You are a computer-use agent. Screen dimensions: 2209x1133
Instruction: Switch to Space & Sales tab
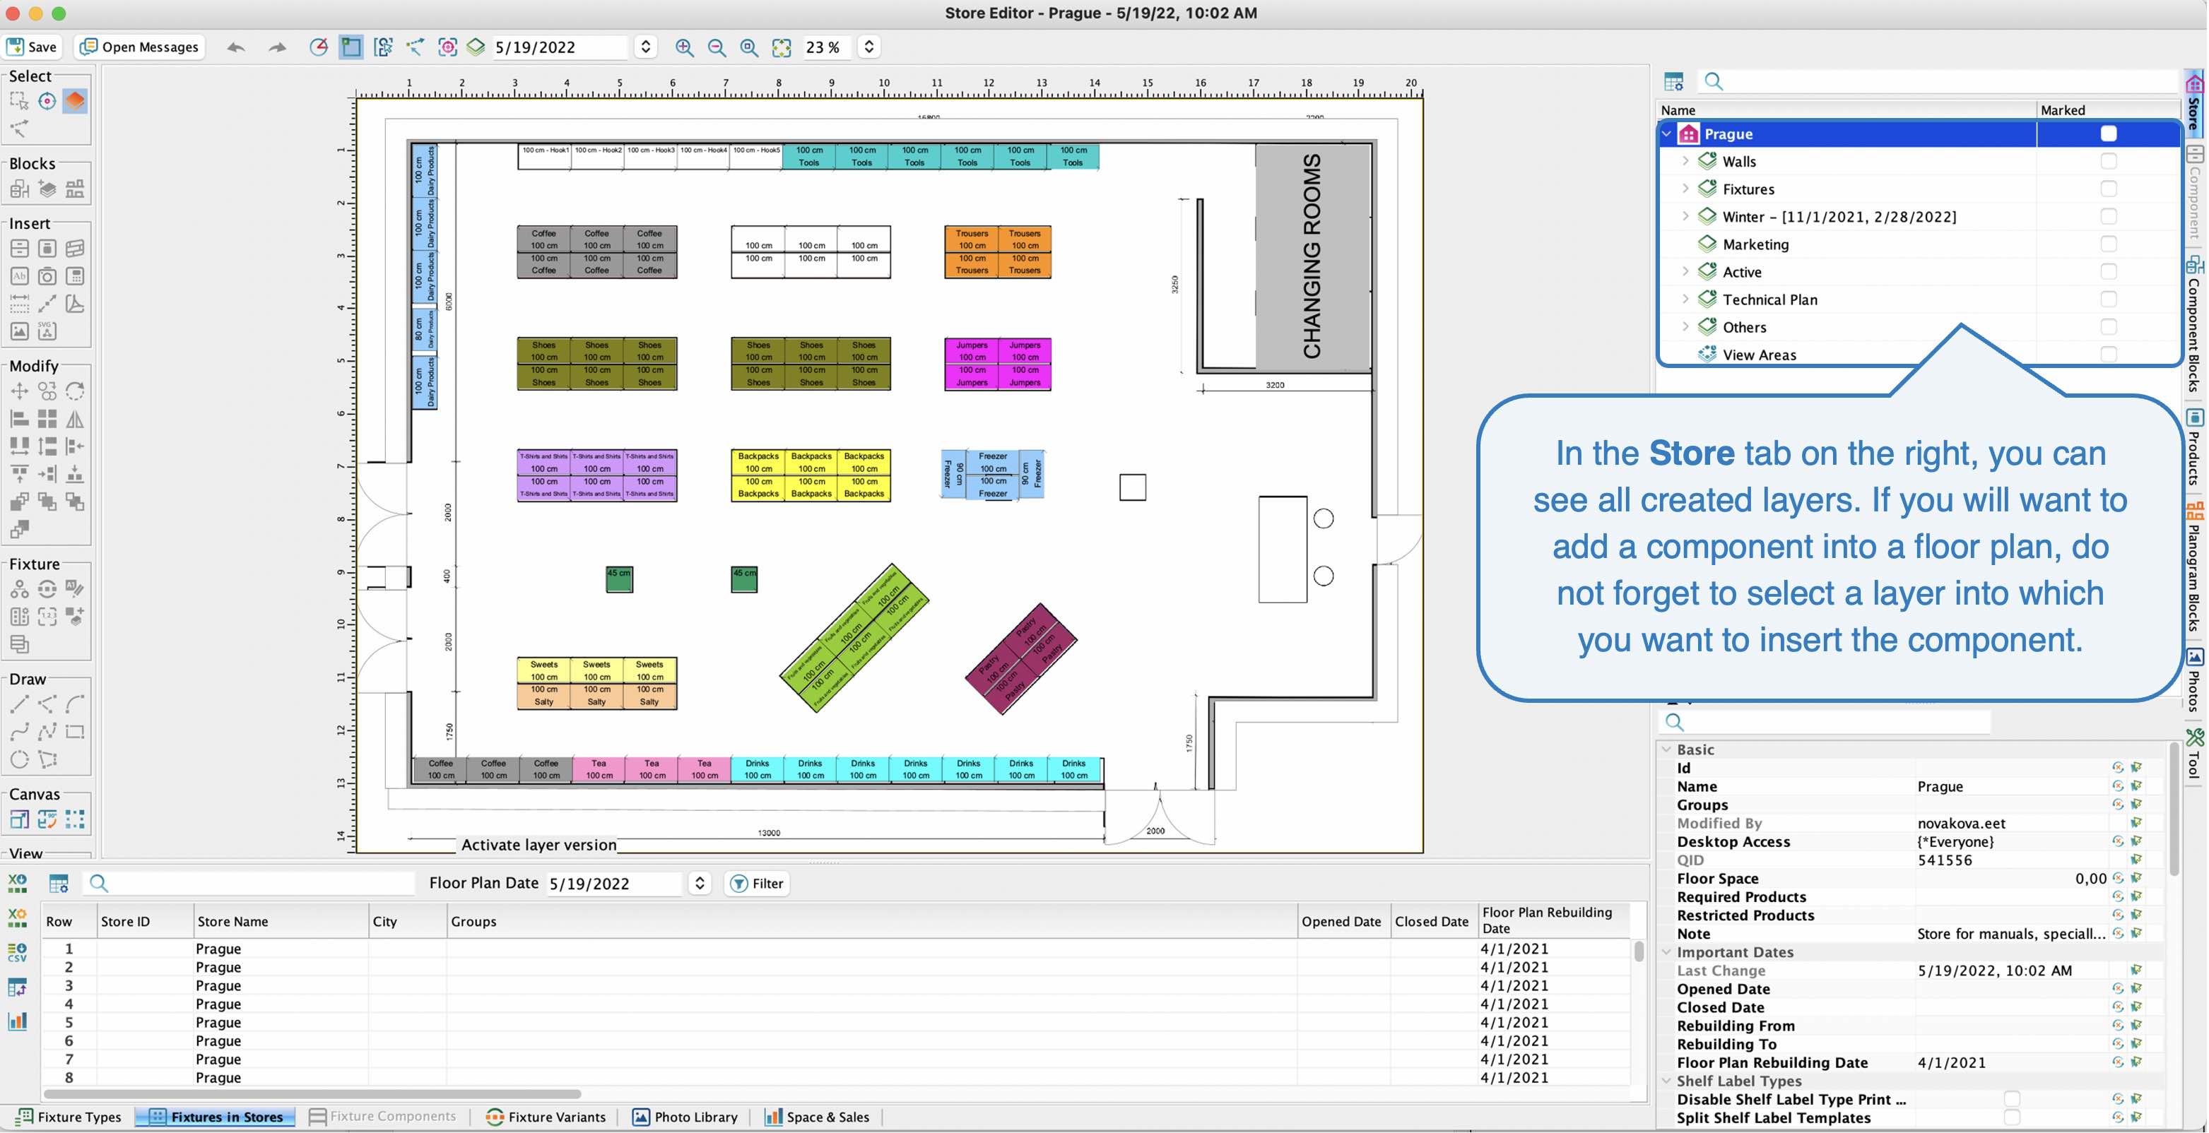(817, 1117)
